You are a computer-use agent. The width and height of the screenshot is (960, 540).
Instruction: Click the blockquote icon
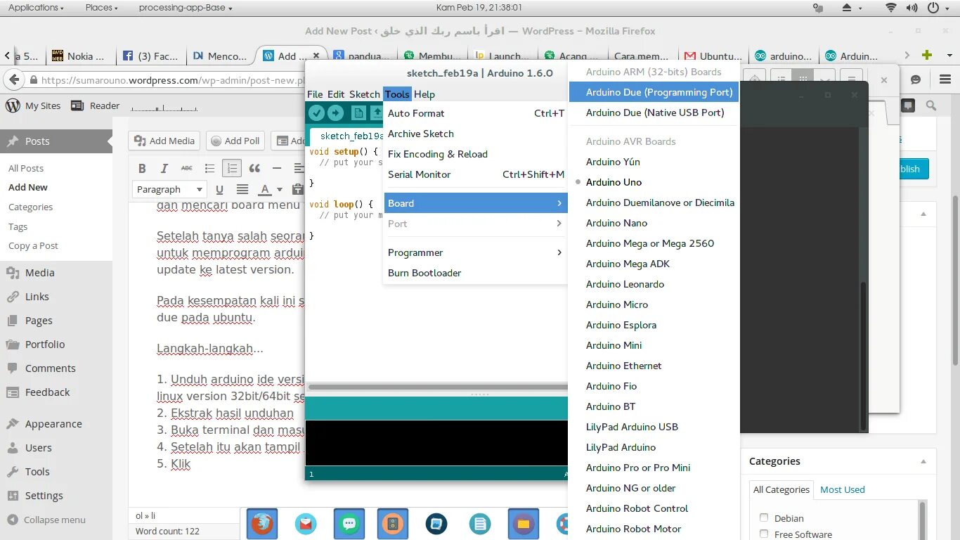coord(254,168)
